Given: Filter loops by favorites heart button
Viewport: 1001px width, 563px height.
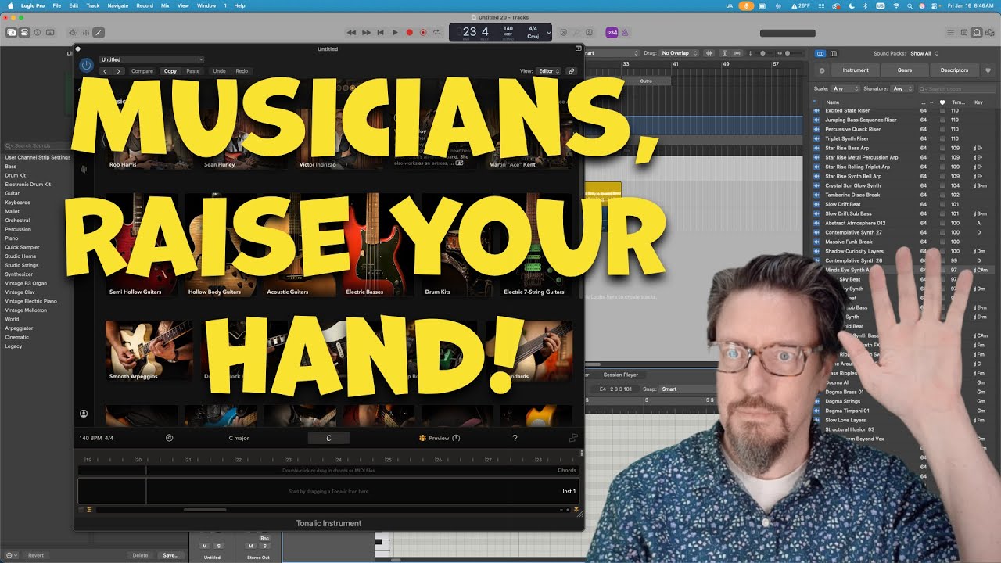Looking at the screenshot, I should point(988,70).
